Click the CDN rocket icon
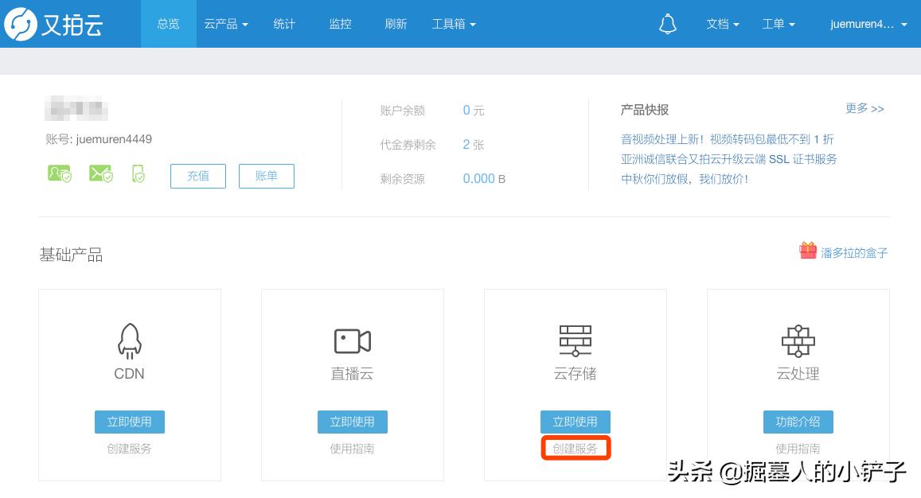Image resolution: width=921 pixels, height=498 pixels. tap(129, 340)
